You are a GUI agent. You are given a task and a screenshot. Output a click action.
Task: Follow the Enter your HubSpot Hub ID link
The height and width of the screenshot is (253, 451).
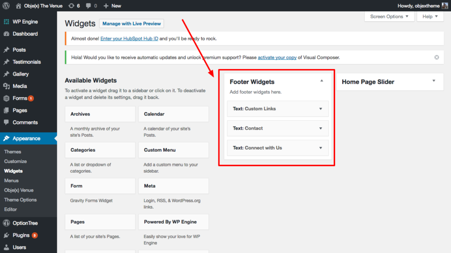(x=129, y=39)
